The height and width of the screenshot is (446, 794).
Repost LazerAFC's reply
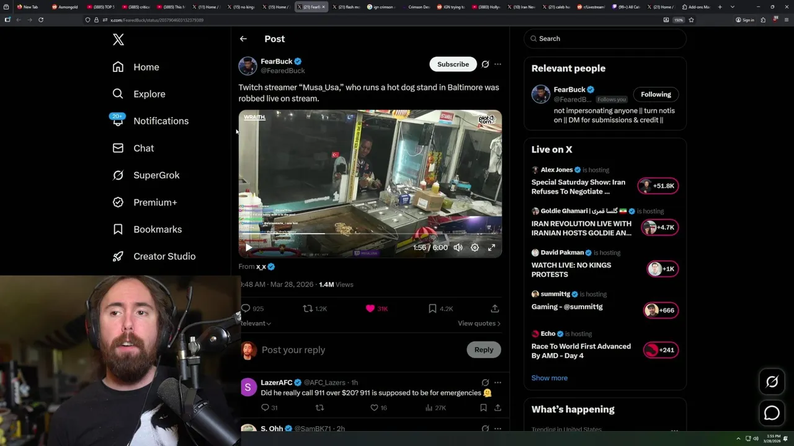click(x=320, y=408)
